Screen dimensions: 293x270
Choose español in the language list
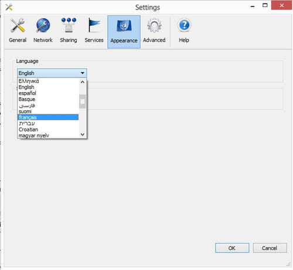pyautogui.click(x=48, y=93)
